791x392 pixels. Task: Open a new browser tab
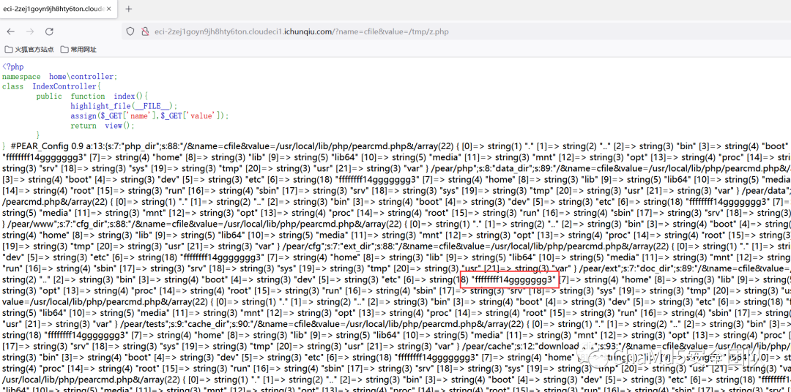tap(129, 9)
